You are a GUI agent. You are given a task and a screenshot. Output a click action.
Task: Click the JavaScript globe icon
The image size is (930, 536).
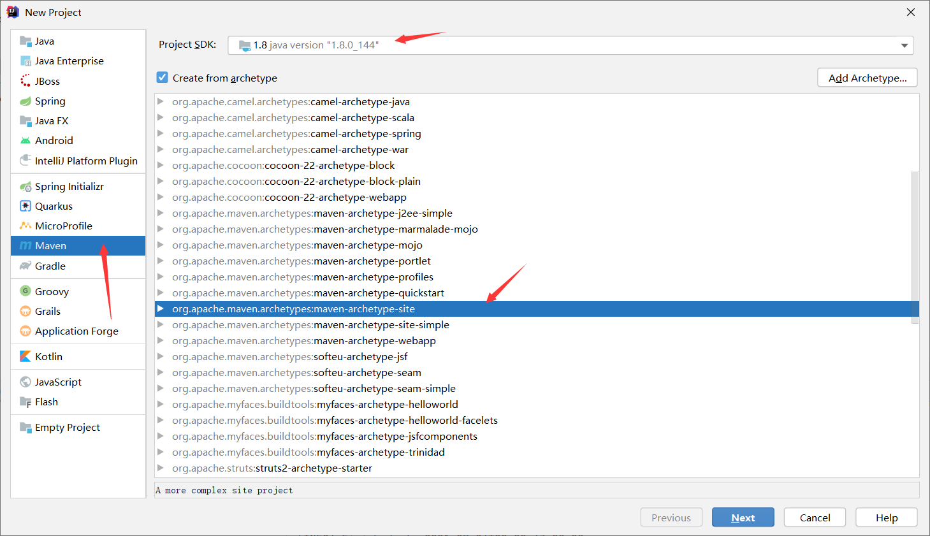(x=25, y=382)
